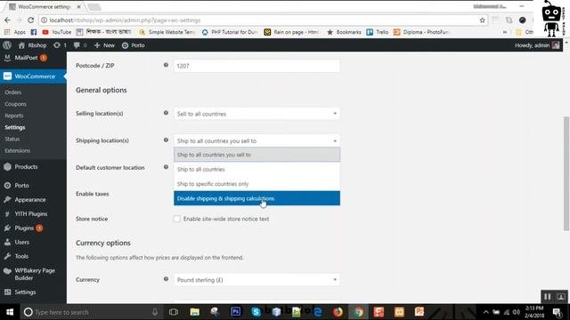Image resolution: width=570 pixels, height=320 pixels.
Task: Open WooCommerce Orders submenu
Action: (13, 92)
